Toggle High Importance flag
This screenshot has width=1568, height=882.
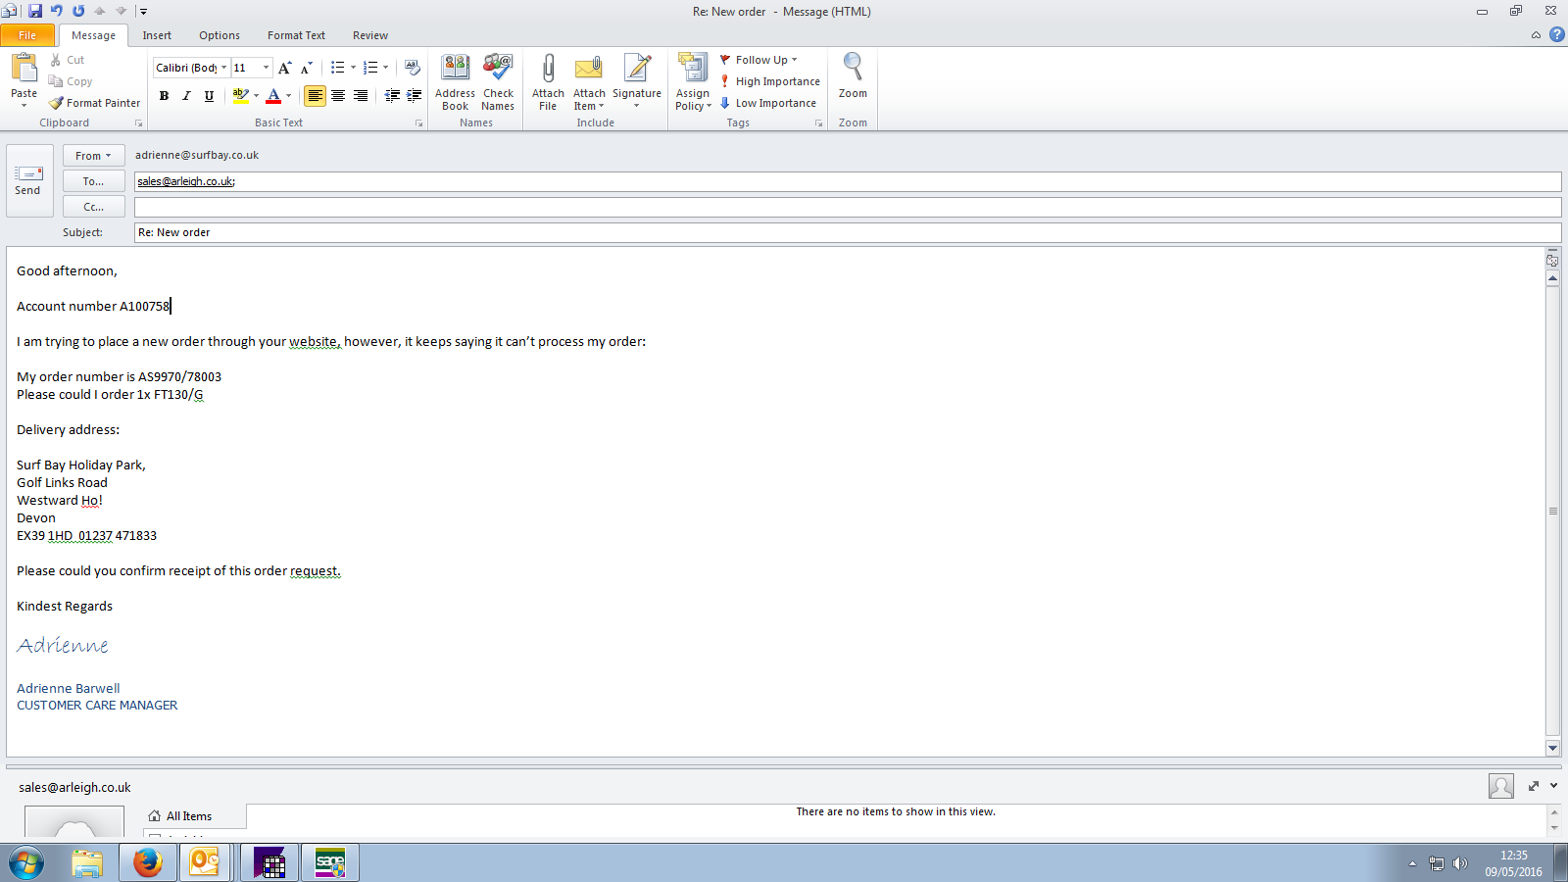coord(770,81)
